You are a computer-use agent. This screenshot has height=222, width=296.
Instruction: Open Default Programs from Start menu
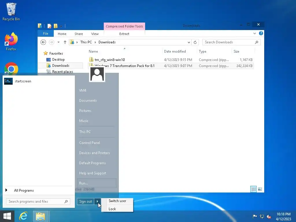[x=92, y=163]
